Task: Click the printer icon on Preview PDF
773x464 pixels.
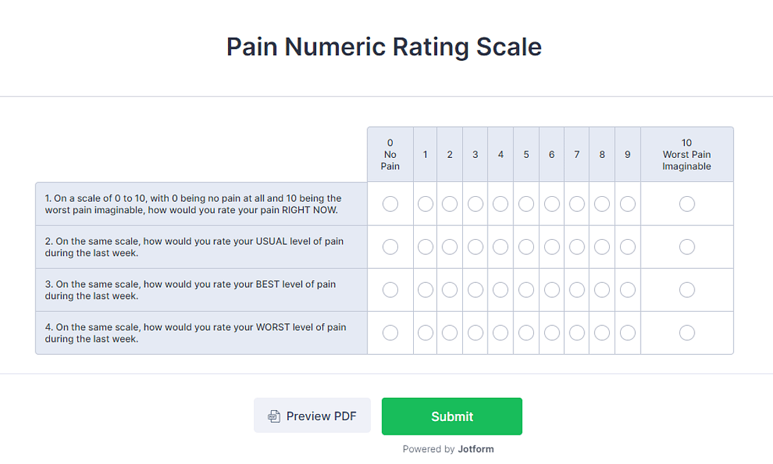Action: [x=273, y=415]
